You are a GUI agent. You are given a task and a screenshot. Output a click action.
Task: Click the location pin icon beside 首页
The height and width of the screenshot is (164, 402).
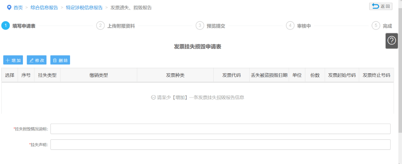point(9,7)
